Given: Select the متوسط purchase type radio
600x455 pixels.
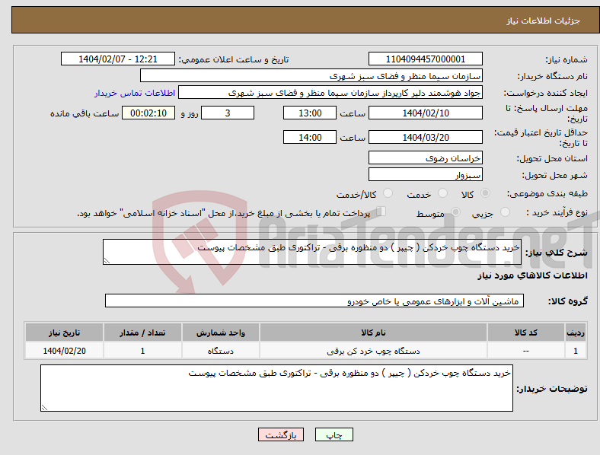Looking at the screenshot, I should (455, 212).
